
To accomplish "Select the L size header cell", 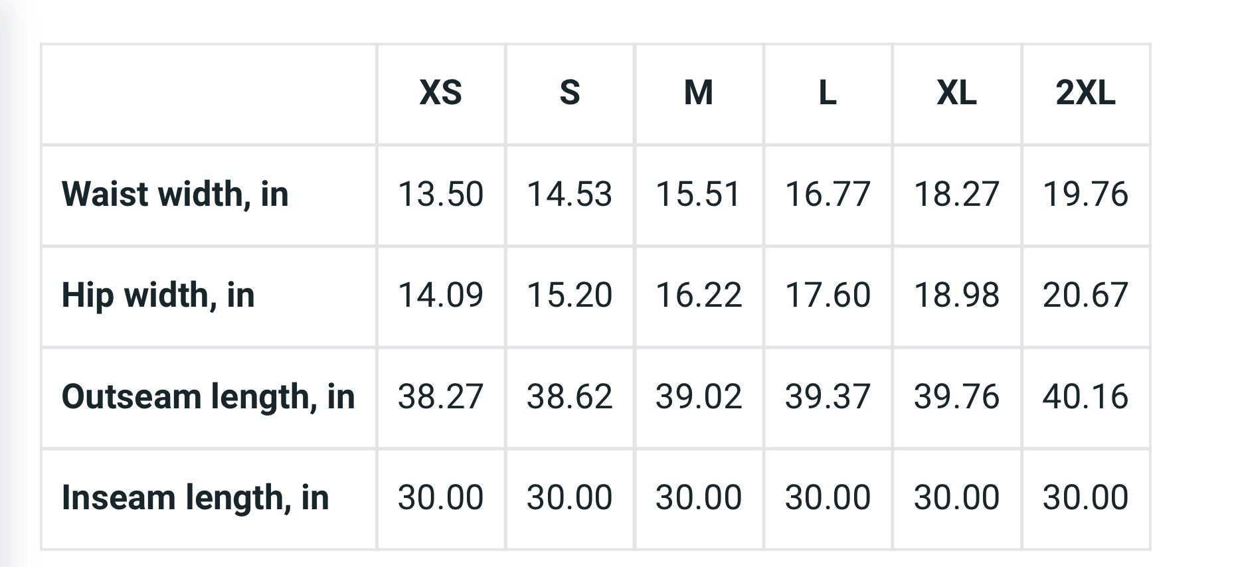I will tap(827, 92).
